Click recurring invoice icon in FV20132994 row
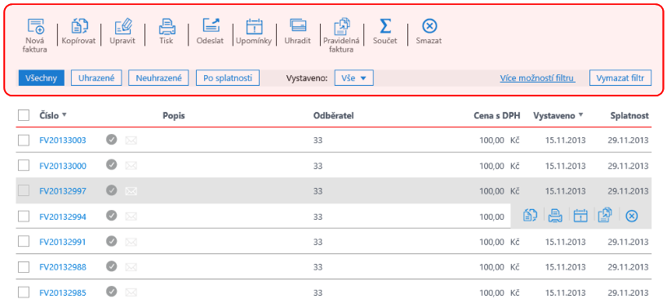 605,216
